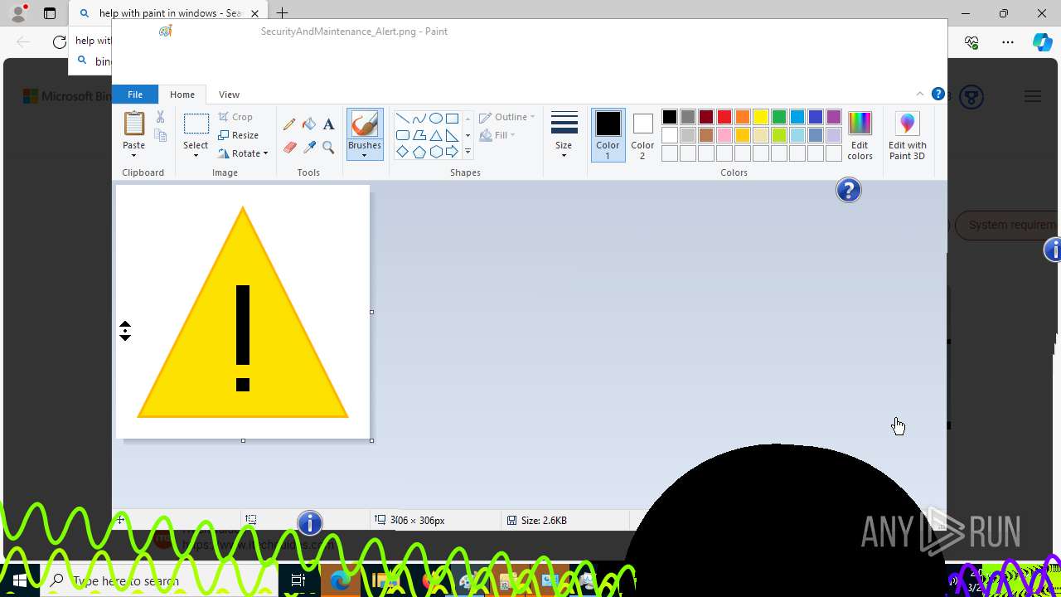The width and height of the screenshot is (1061, 597).
Task: Choose the Triangle shape
Action: point(435,135)
